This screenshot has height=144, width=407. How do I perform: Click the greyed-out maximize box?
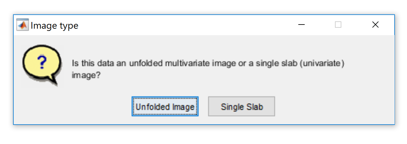338,25
